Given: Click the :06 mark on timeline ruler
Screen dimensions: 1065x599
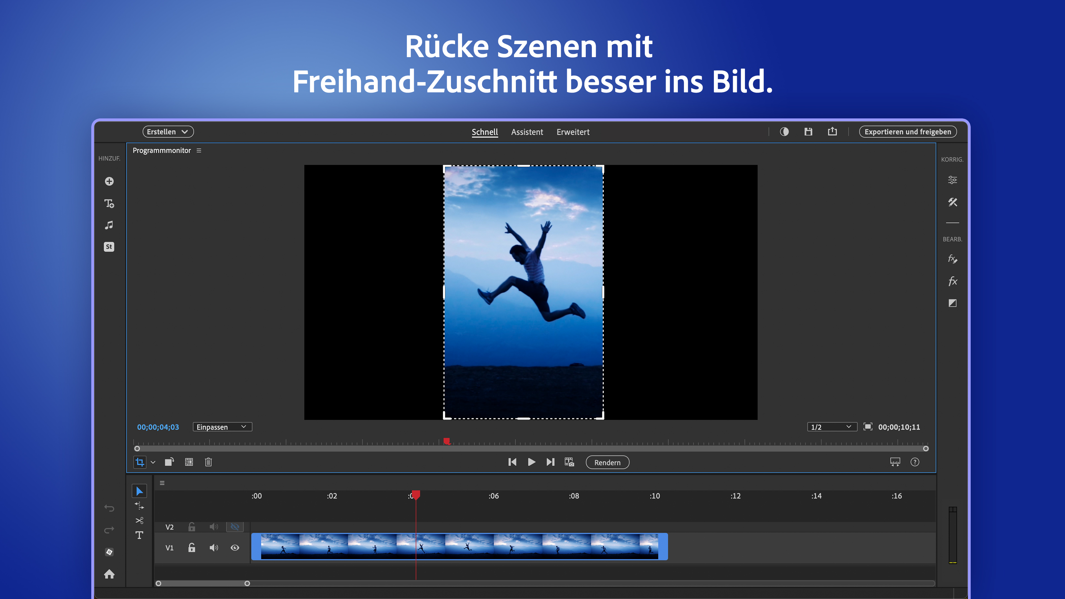Looking at the screenshot, I should (x=494, y=496).
